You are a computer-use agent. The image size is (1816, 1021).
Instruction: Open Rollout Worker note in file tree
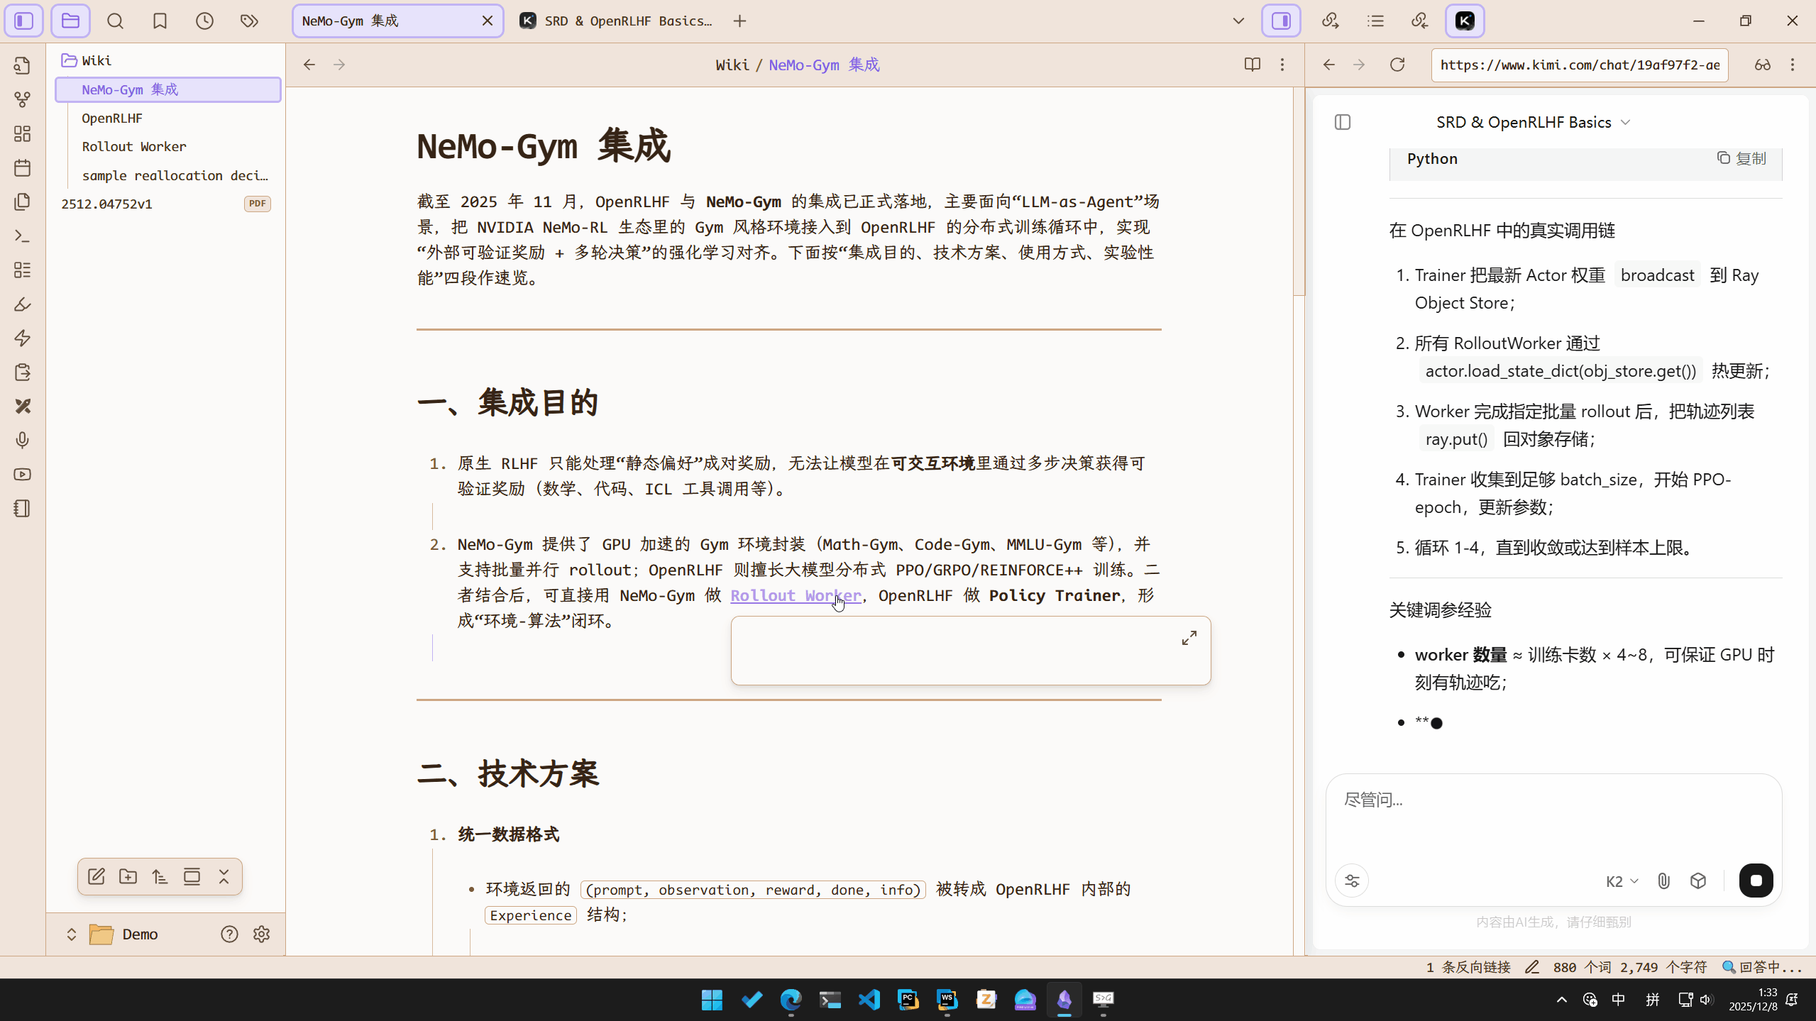[x=134, y=146]
